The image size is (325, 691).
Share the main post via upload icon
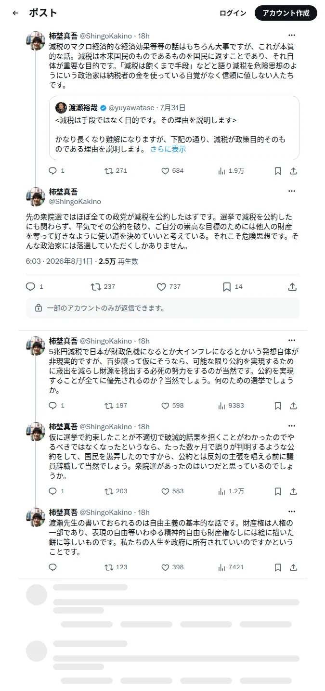pyautogui.click(x=292, y=287)
